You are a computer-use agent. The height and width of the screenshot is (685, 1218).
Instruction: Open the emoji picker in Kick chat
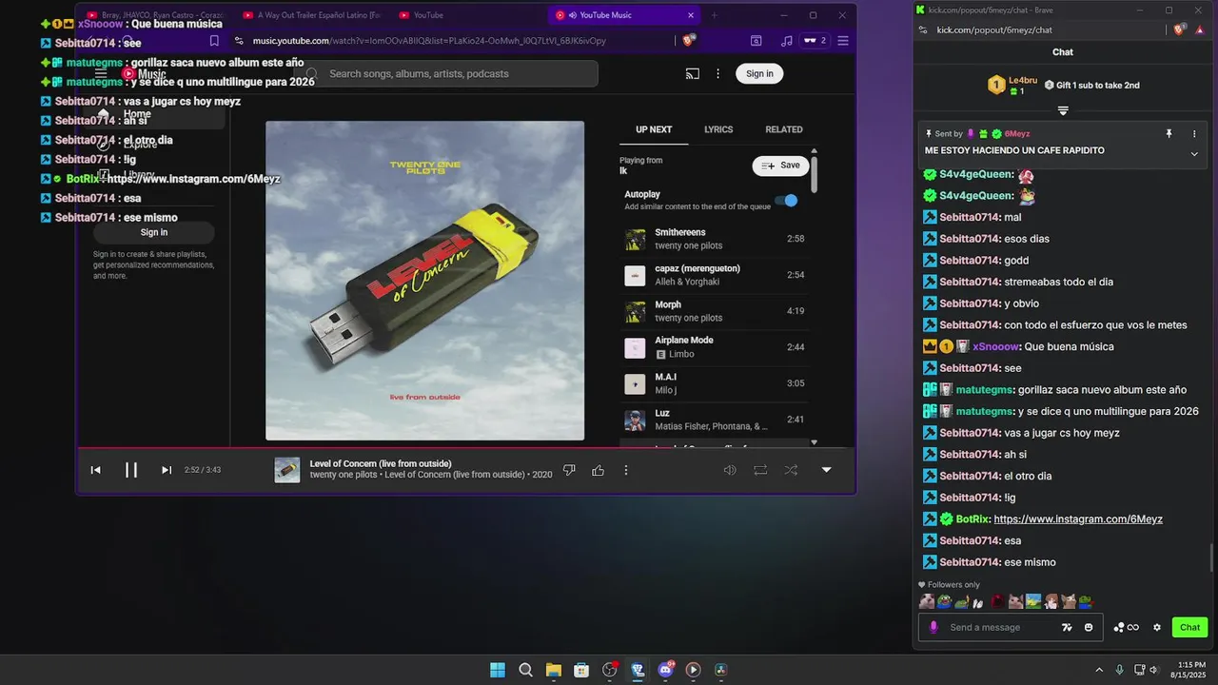1089,627
